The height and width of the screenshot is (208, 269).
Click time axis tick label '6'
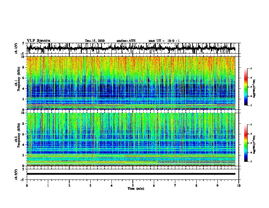pos(154,186)
